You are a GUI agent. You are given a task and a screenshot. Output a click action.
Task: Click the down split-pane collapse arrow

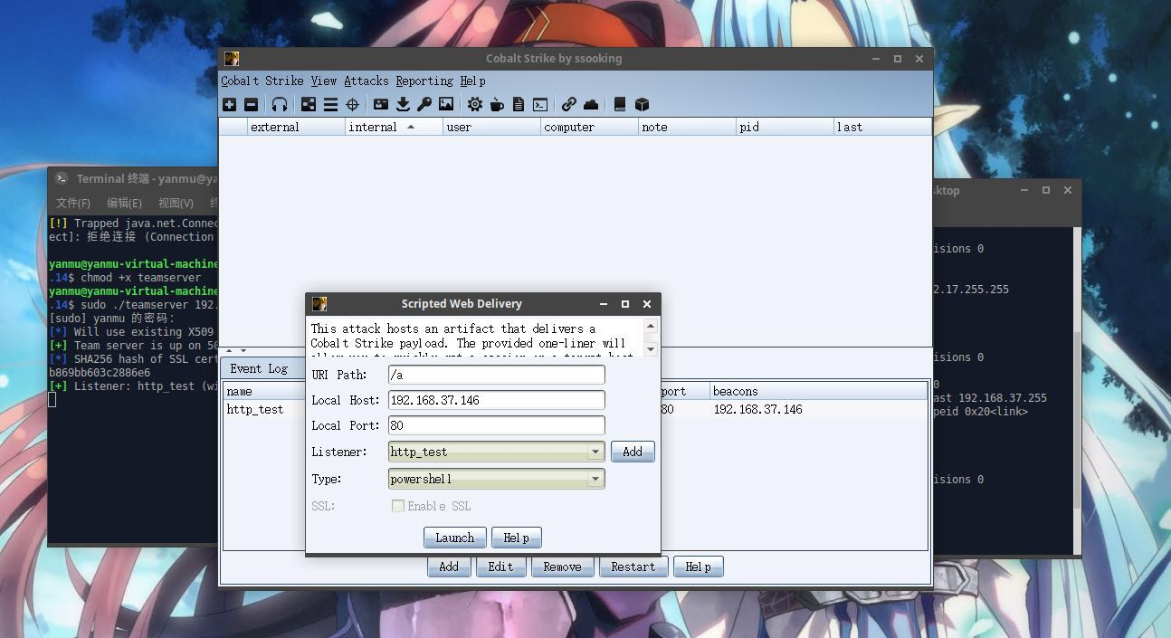click(243, 351)
